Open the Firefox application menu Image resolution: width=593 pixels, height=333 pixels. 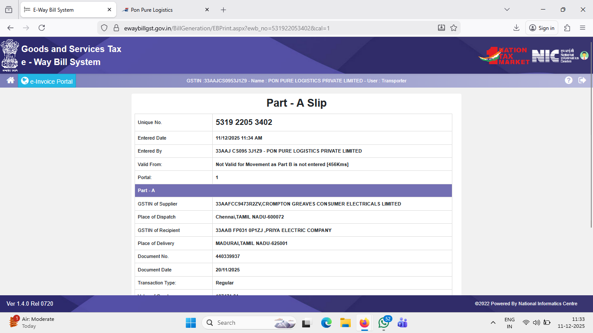tap(583, 28)
